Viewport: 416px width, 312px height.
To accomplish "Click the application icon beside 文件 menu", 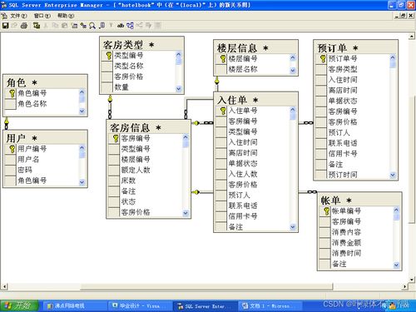I will pyautogui.click(x=4, y=16).
